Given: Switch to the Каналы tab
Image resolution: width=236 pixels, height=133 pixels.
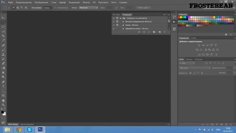Looking at the screenshot, I should (x=189, y=59).
